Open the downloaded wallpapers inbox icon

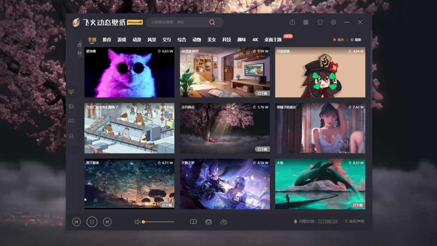(x=208, y=222)
